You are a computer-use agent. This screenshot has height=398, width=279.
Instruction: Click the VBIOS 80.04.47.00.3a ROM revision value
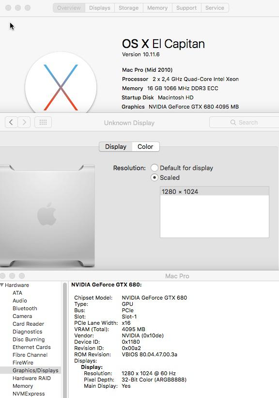(x=149, y=354)
